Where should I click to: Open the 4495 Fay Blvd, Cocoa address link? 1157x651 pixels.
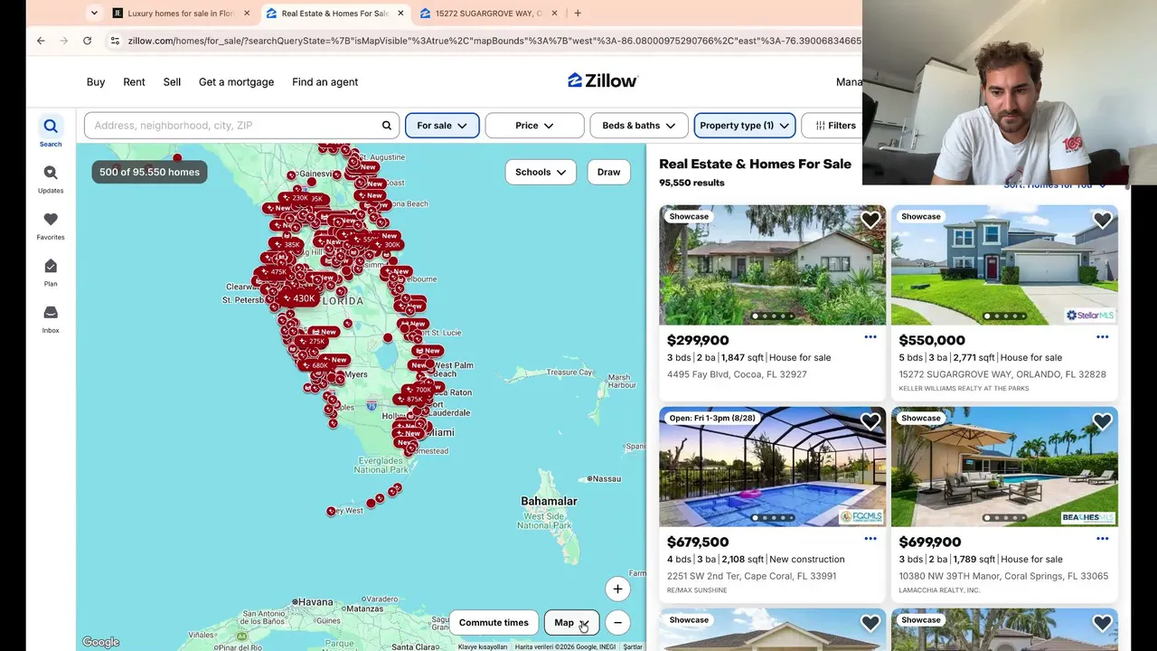point(737,374)
